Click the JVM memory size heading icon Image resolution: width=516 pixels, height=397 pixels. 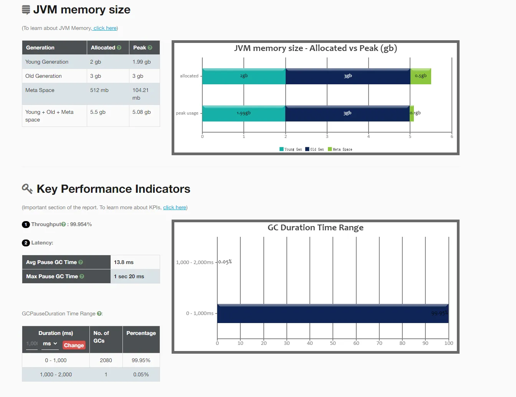pos(26,10)
